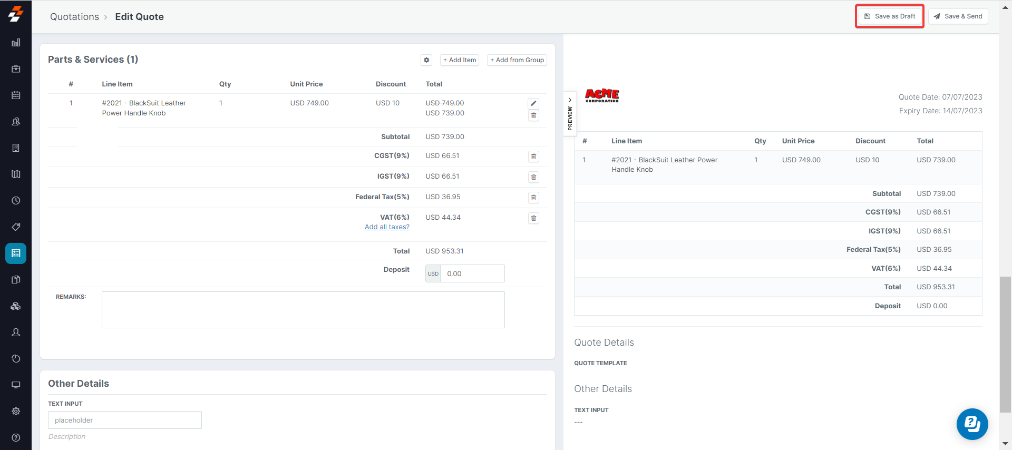Open the settings gear in the sidebar
This screenshot has height=450, width=1012.
click(16, 411)
